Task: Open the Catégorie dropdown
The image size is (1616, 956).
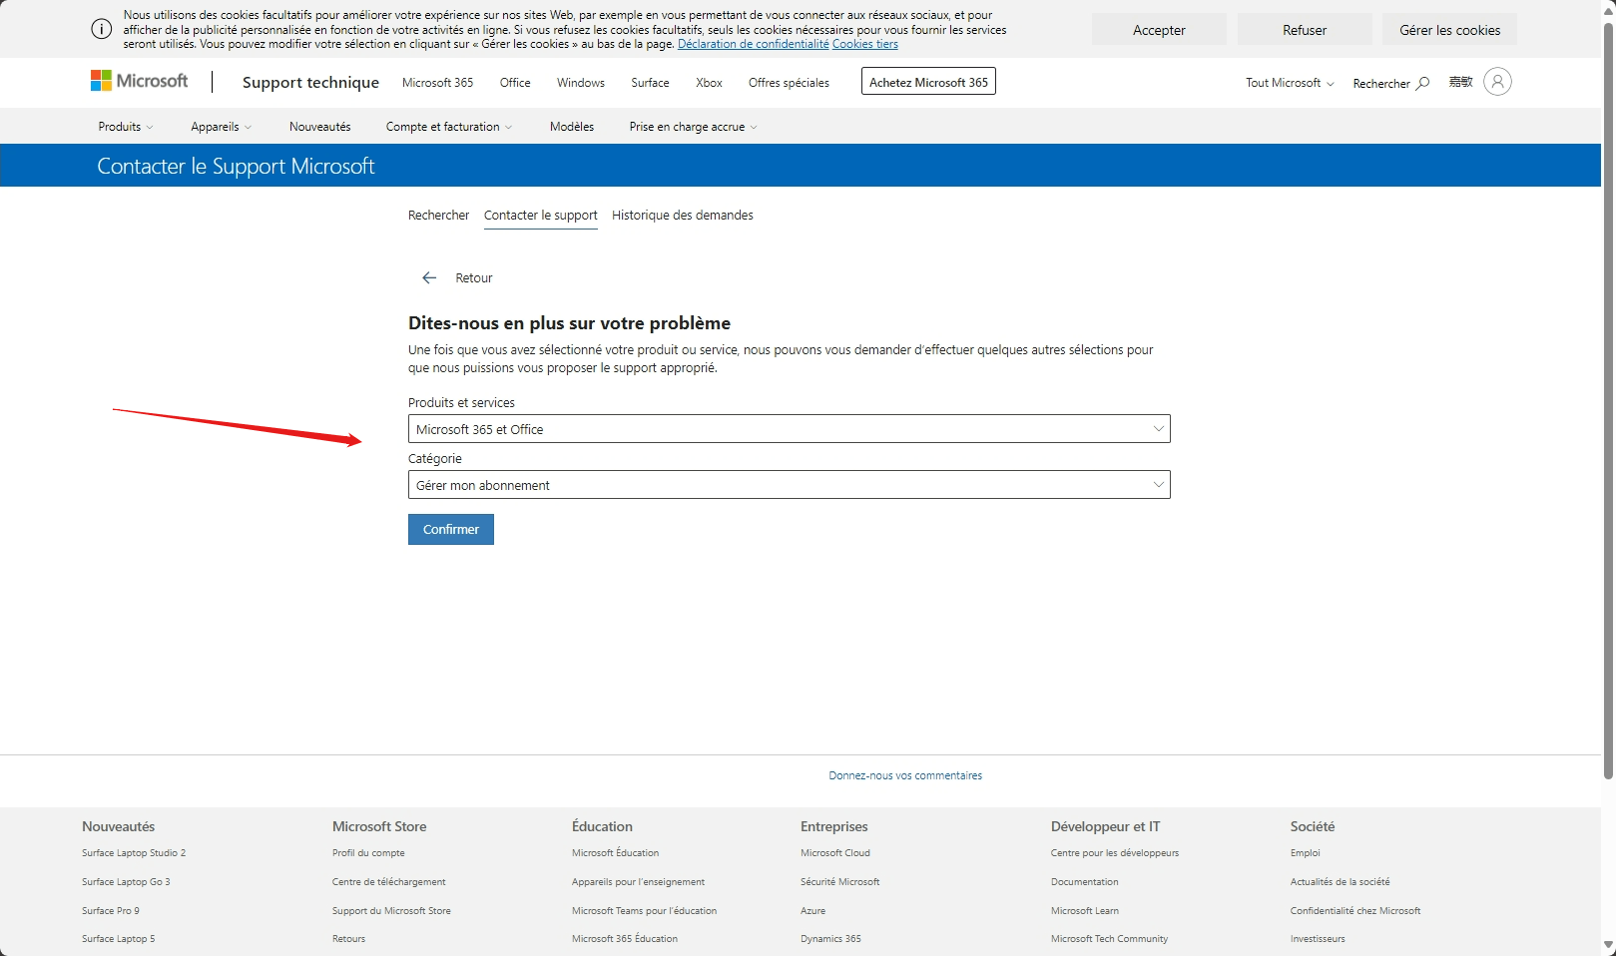Action: click(789, 485)
